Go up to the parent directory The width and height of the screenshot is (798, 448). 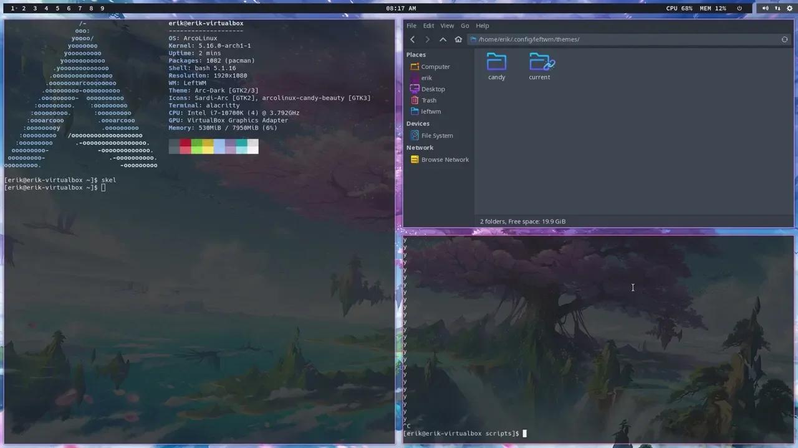443,39
